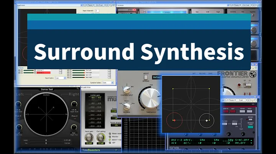Click the synth FILTER routing button
This screenshot has width=276, height=154.
pyautogui.click(x=224, y=124)
